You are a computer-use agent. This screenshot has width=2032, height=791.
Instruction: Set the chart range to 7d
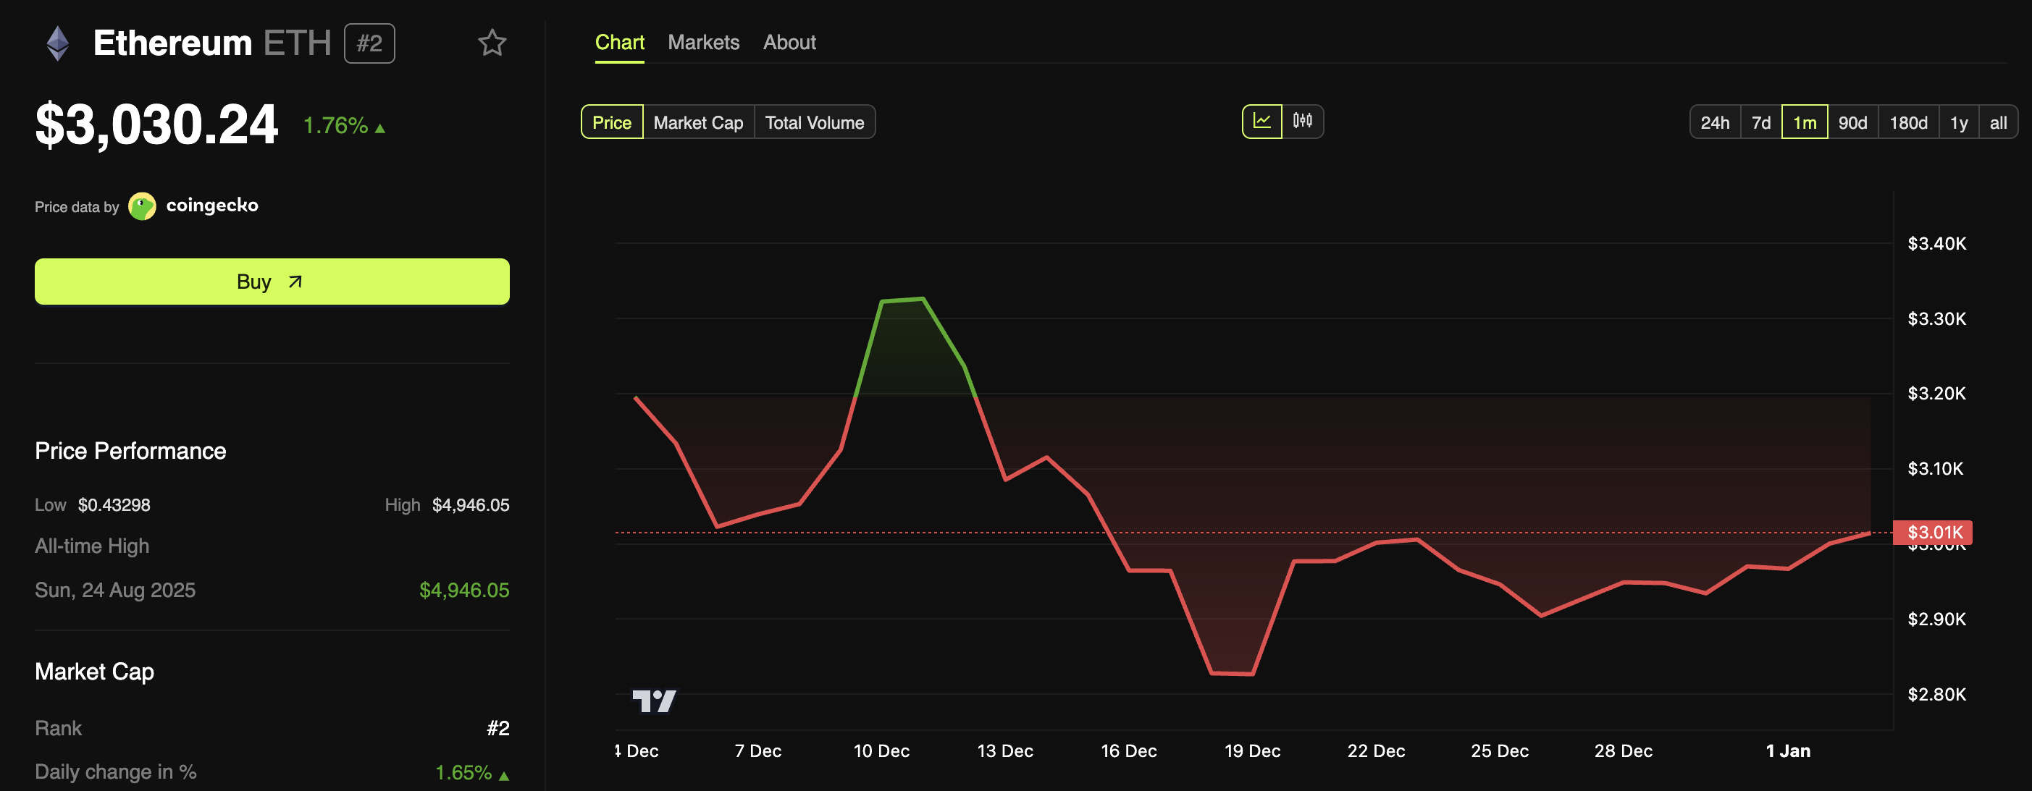[1760, 122]
